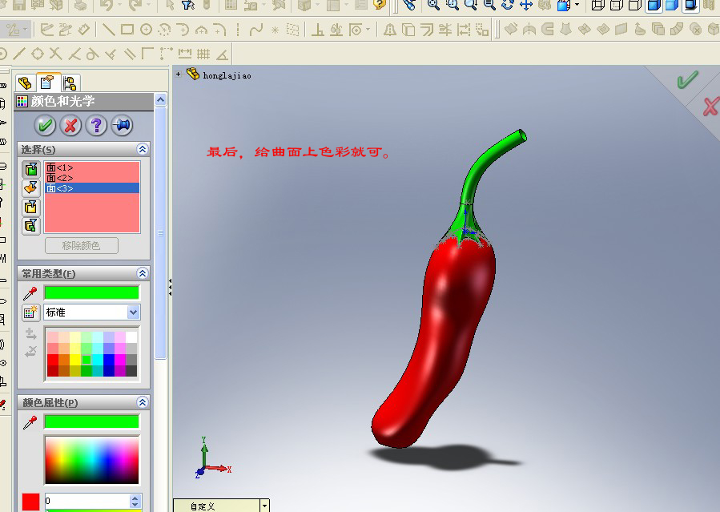720x512 pixels.
Task: Select the Line sketch tool
Action: point(108,30)
